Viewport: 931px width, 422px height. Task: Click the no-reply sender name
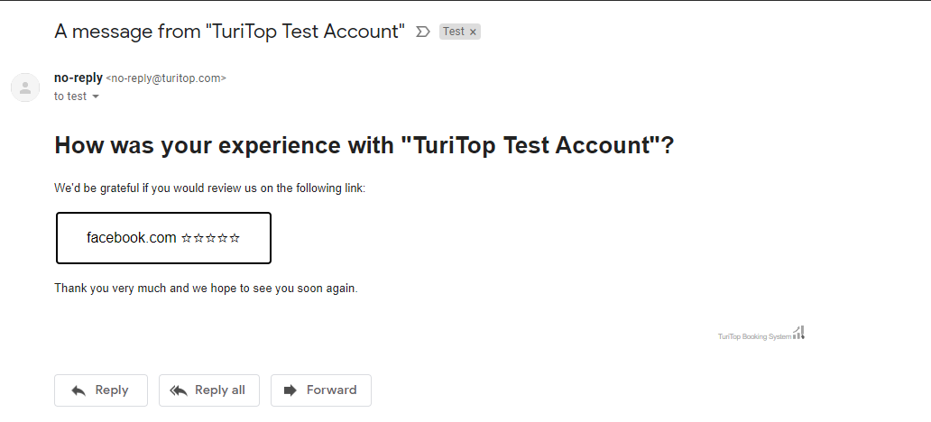tap(78, 78)
